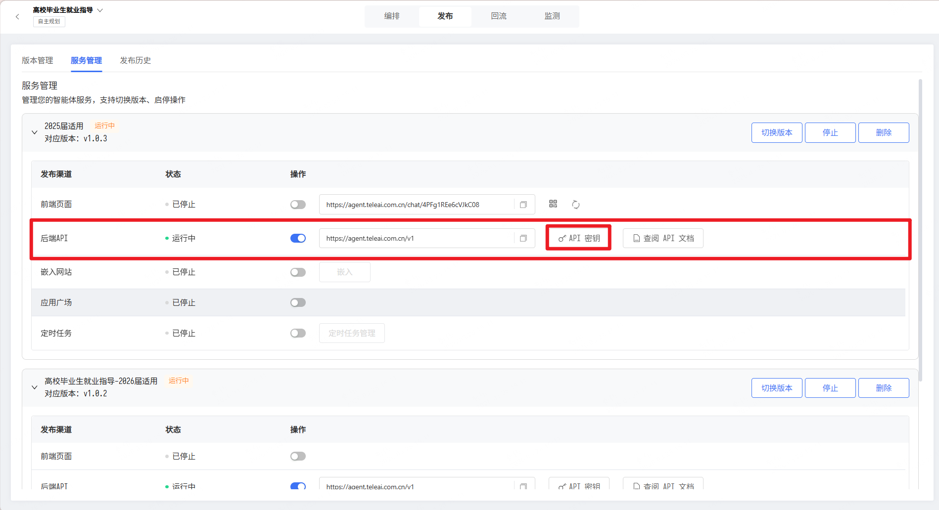Switch to the 监测 tab
Image resolution: width=939 pixels, height=510 pixels.
[x=552, y=16]
